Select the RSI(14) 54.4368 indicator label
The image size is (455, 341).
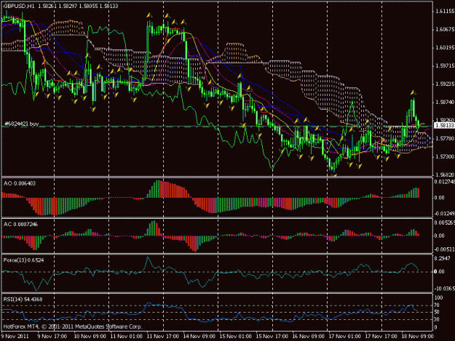pos(23,300)
